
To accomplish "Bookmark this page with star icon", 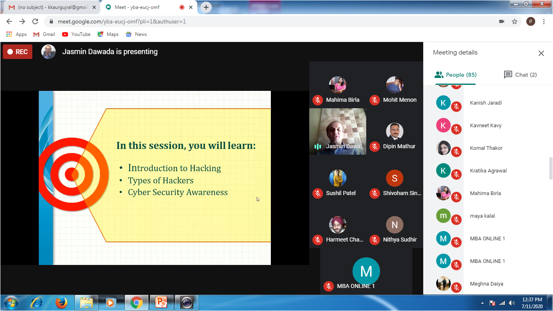I will click(515, 21).
